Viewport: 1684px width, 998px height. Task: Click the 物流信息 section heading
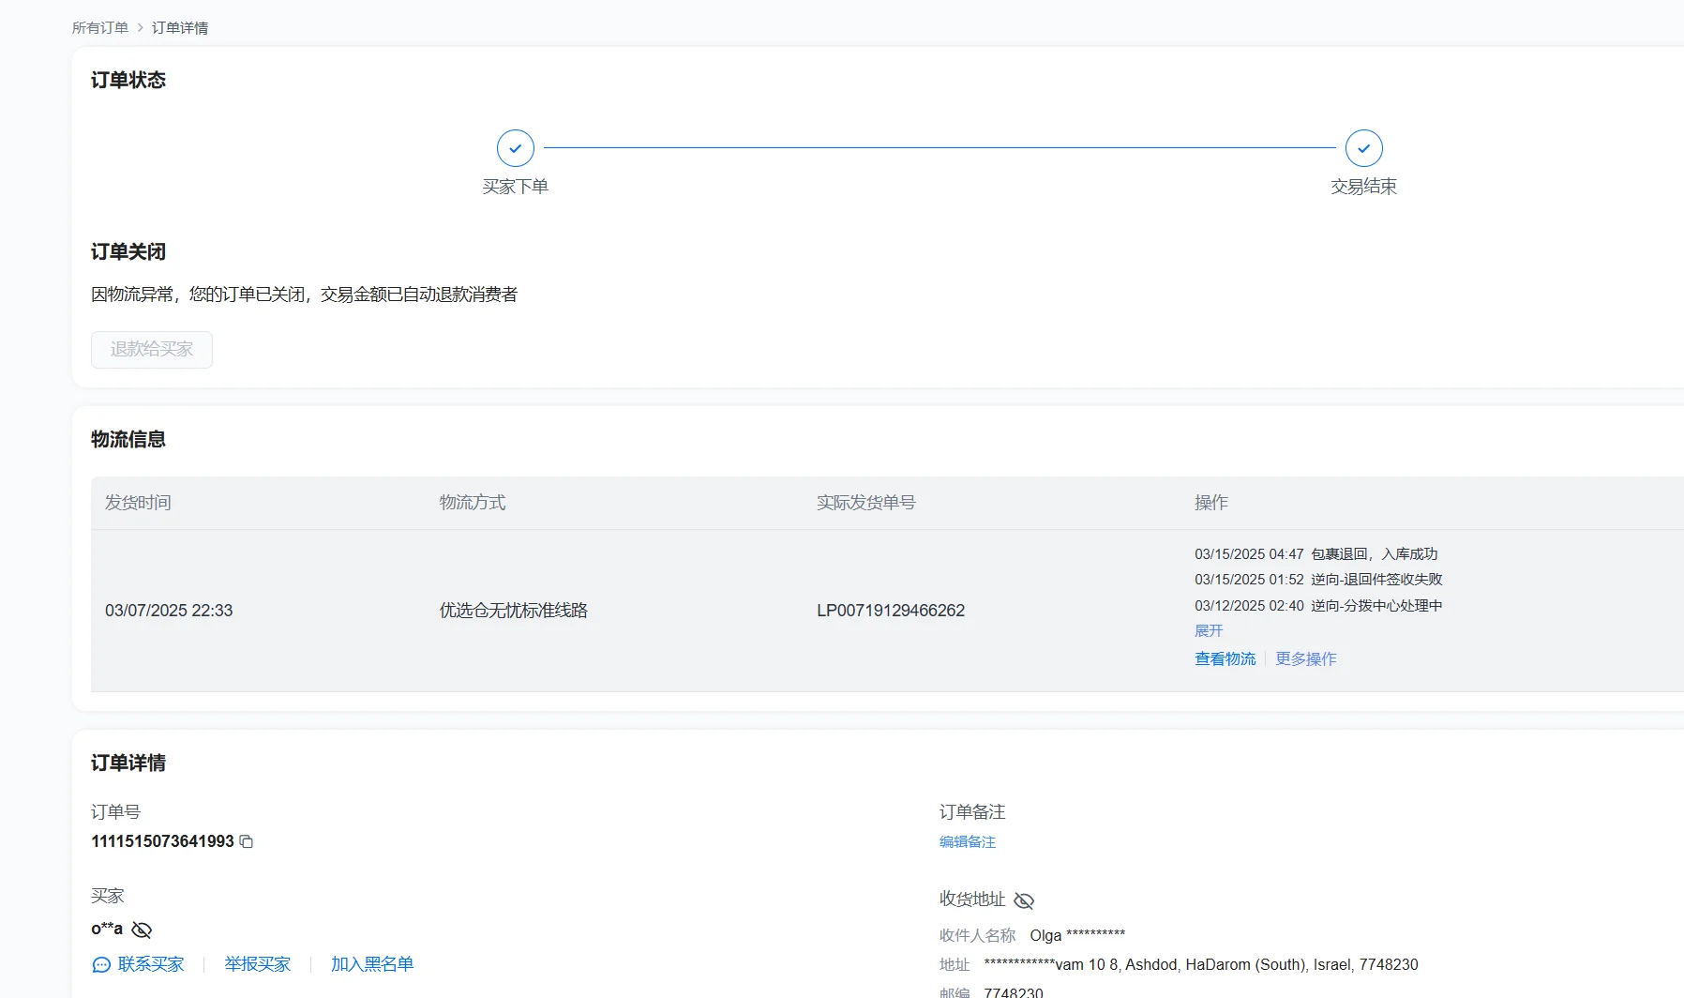(128, 440)
